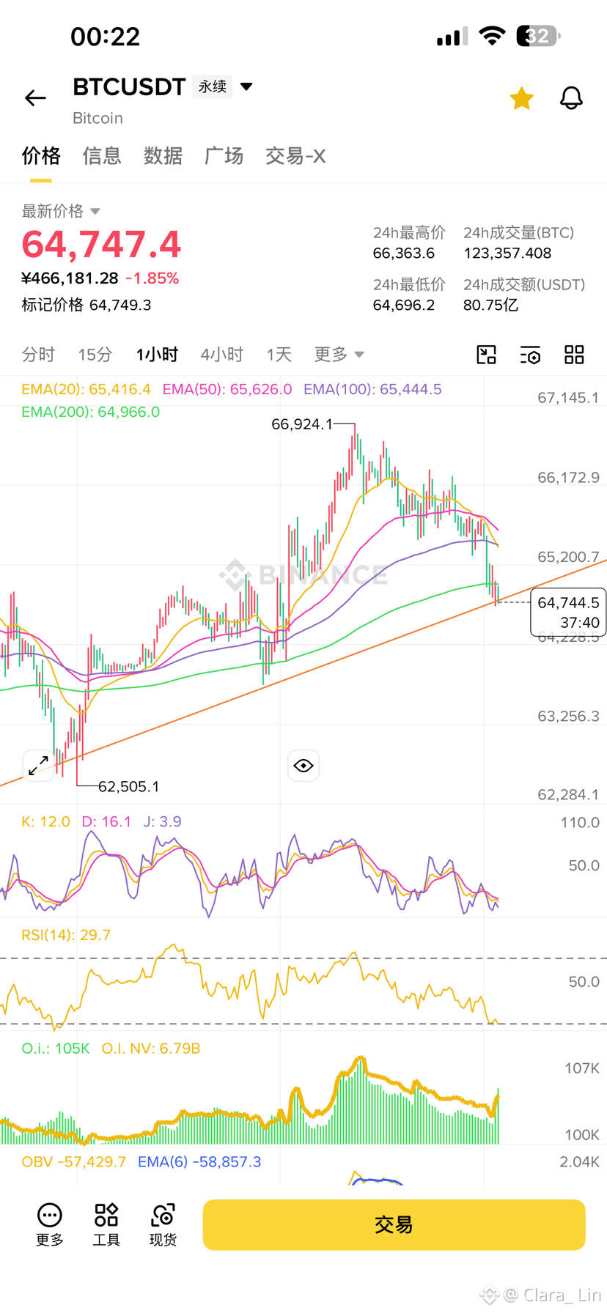Tap the 永续 perpetual contract tag

point(213,86)
